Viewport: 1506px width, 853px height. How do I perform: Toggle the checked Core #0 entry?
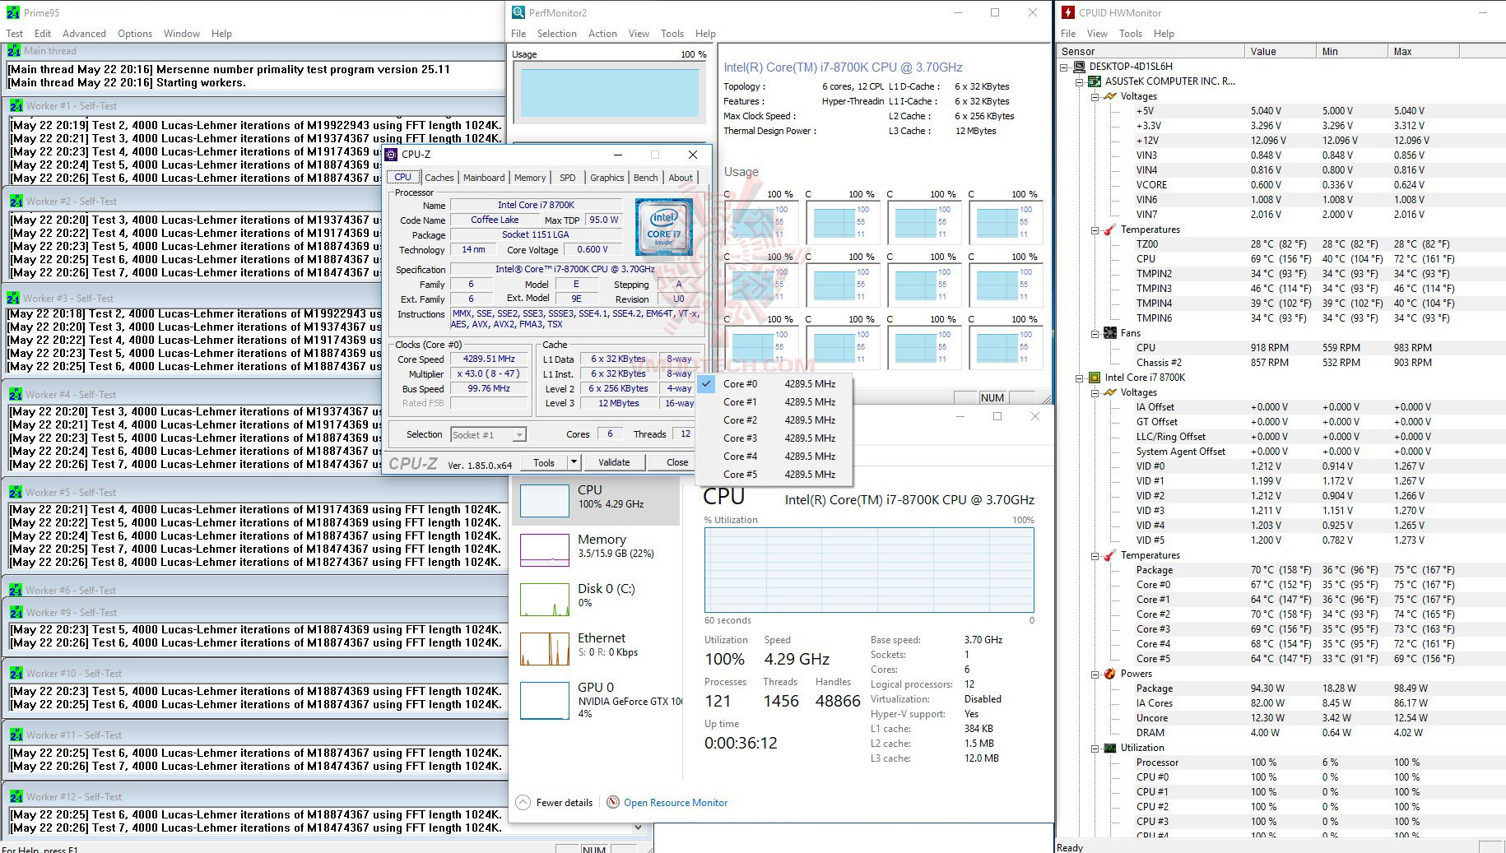774,384
